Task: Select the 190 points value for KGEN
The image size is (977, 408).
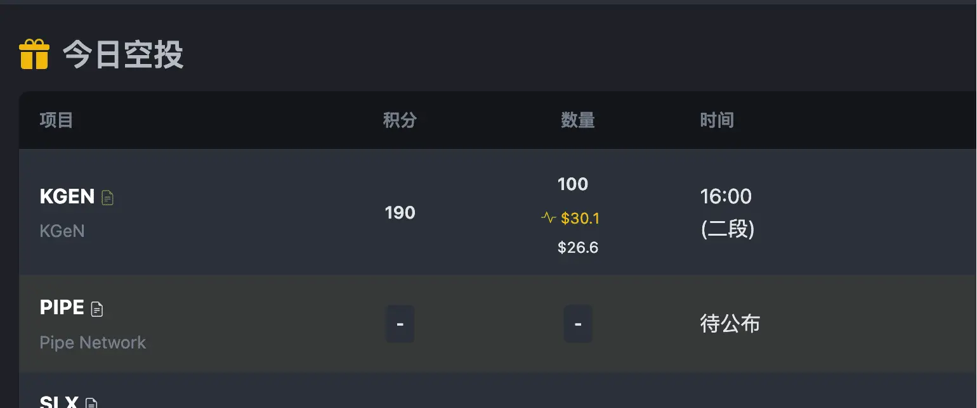Action: tap(400, 212)
